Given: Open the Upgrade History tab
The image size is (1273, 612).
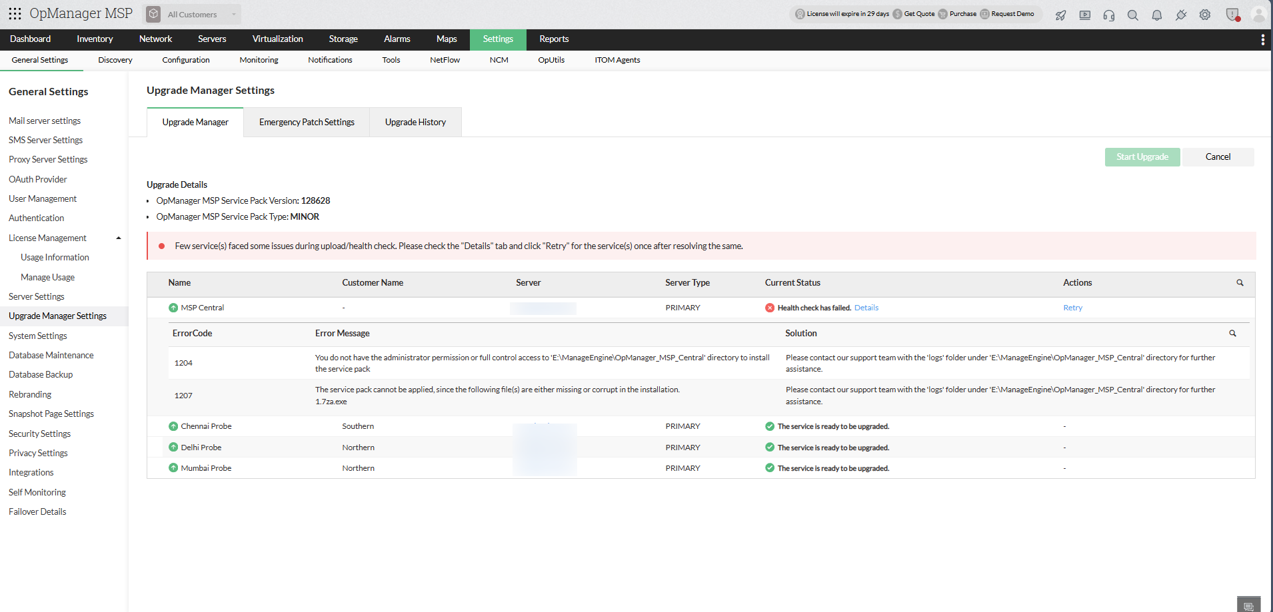Looking at the screenshot, I should coord(415,123).
